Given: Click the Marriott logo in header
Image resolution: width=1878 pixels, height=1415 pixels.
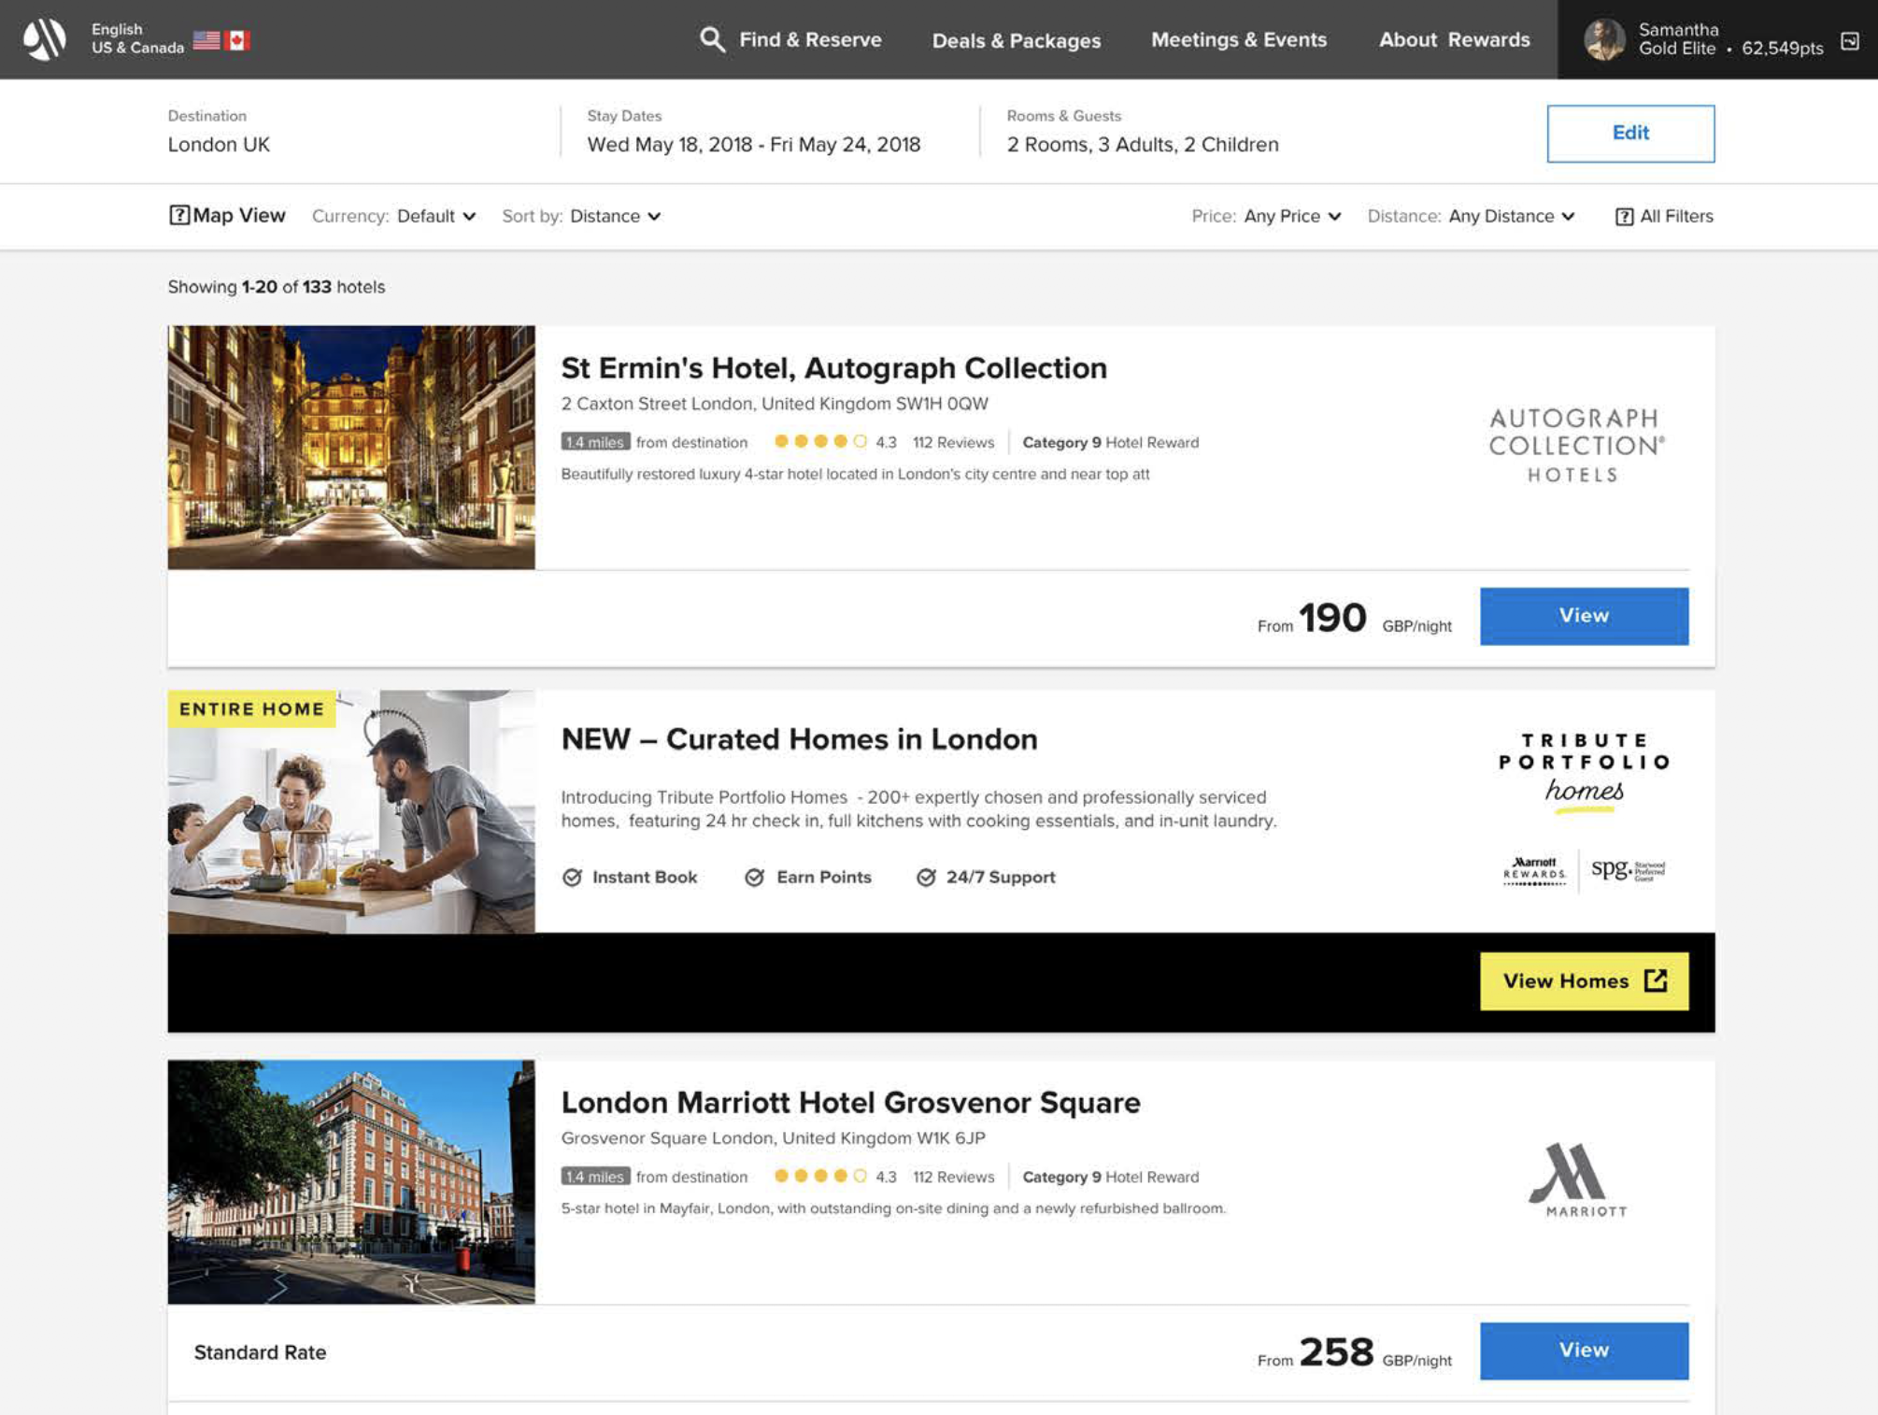Looking at the screenshot, I should (44, 39).
